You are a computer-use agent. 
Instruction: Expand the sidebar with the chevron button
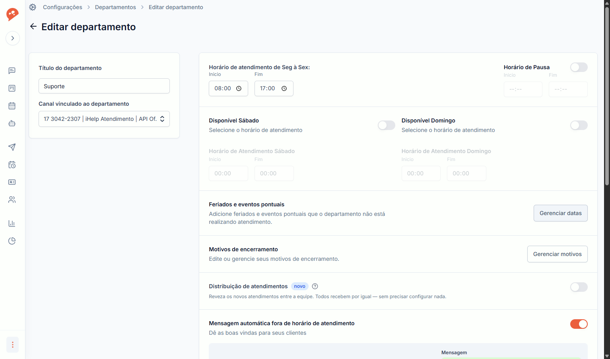click(x=13, y=38)
